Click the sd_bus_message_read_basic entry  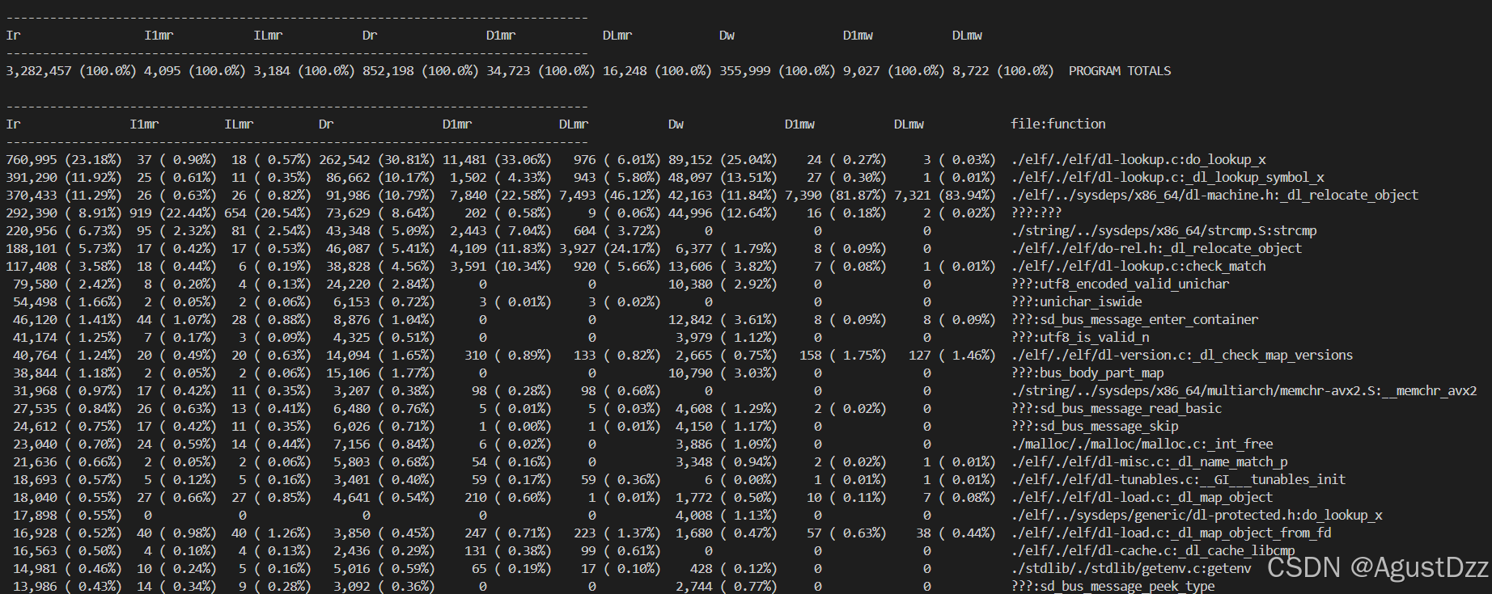coord(1117,409)
